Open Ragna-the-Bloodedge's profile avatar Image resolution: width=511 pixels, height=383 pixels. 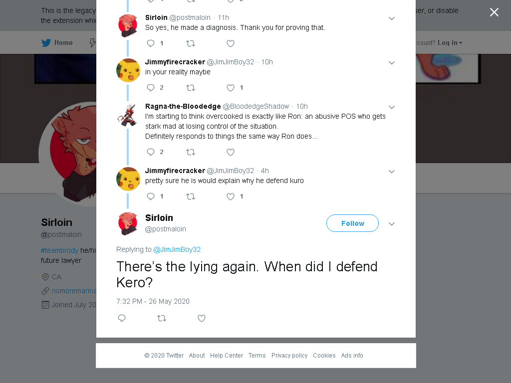[x=128, y=115]
